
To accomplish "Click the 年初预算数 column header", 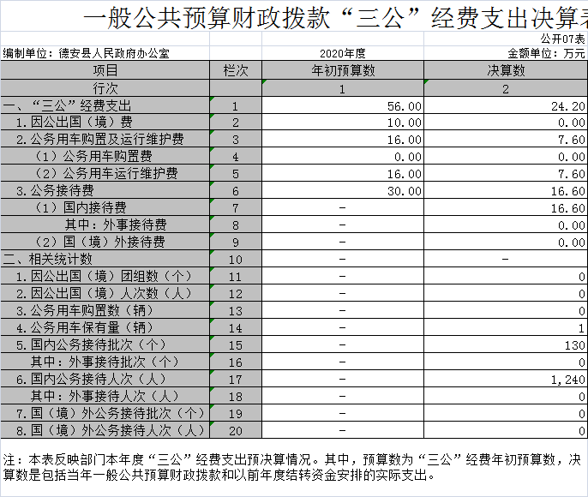I will point(342,70).
